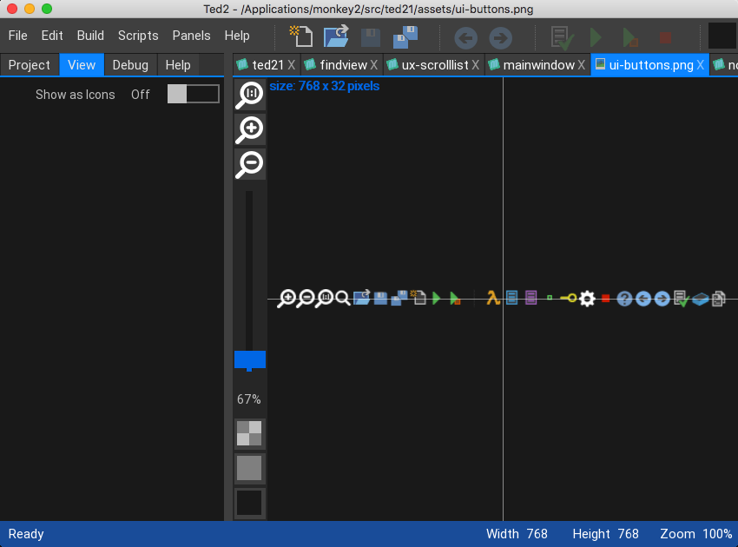738x547 pixels.
Task: Switch to the Debug panel tab
Action: click(130, 65)
